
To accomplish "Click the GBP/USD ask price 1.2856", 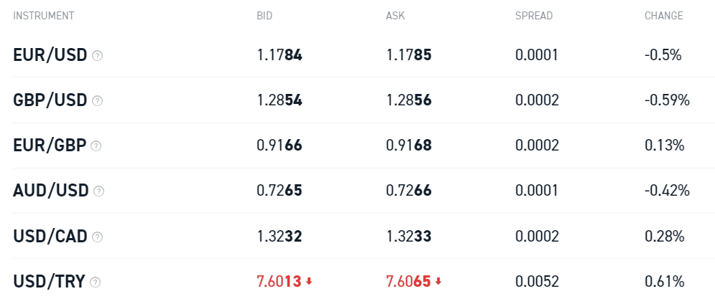I will point(409,100).
